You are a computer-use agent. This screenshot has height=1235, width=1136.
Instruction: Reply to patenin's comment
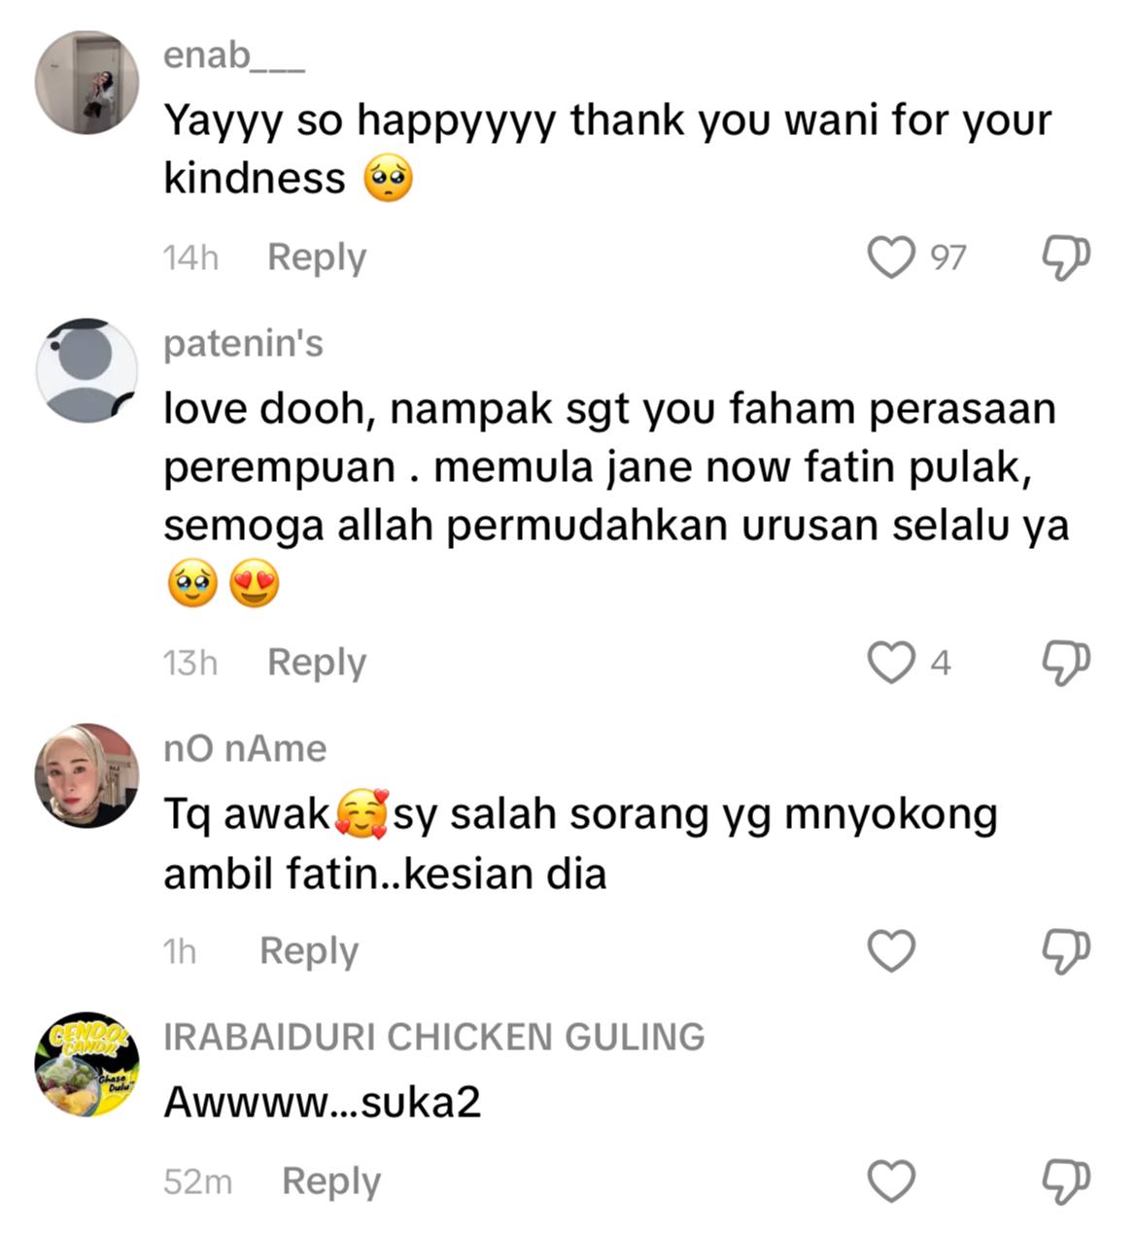[317, 663]
